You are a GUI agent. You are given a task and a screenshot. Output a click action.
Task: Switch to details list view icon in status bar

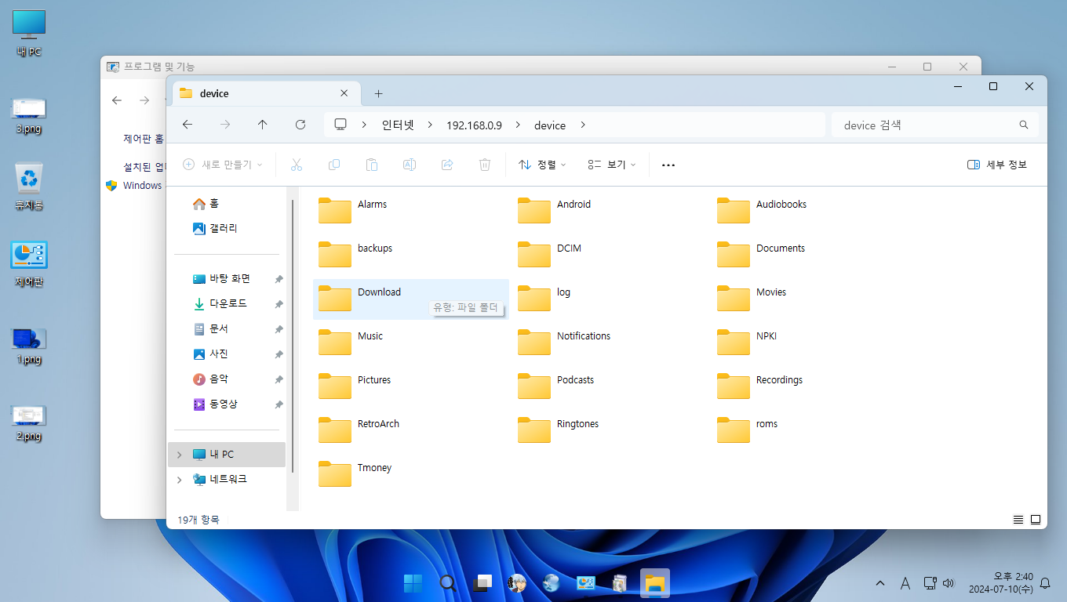click(1018, 520)
